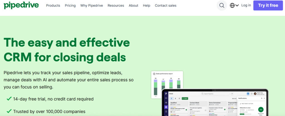Click the Phyllis Yang user avatar
The image size is (285, 116).
255,94
